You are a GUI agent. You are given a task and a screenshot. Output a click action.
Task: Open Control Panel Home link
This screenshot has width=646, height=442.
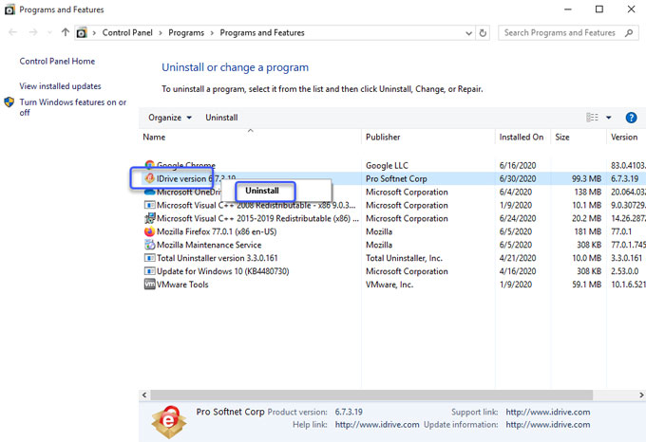coord(57,62)
